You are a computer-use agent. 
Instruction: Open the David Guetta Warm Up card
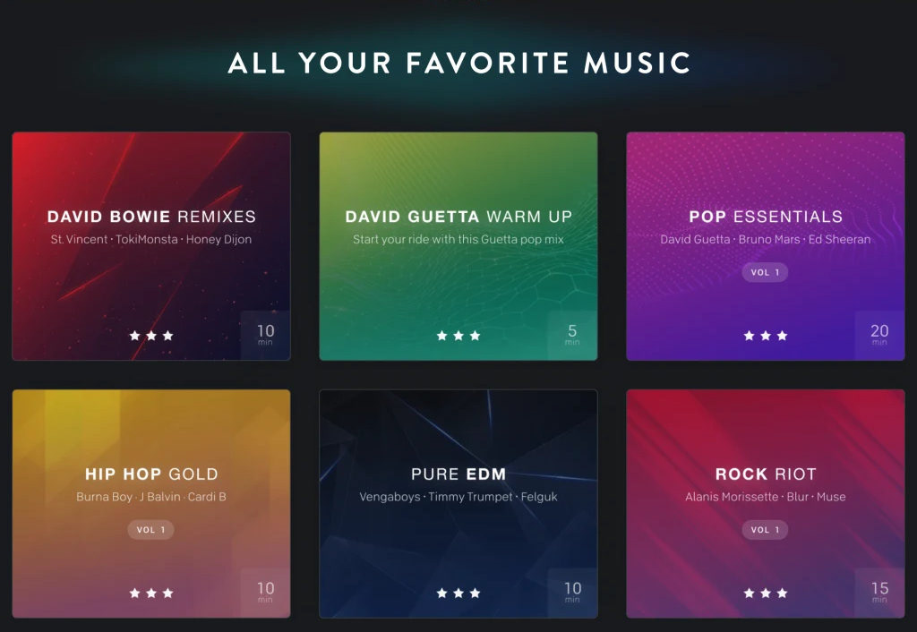(x=458, y=246)
